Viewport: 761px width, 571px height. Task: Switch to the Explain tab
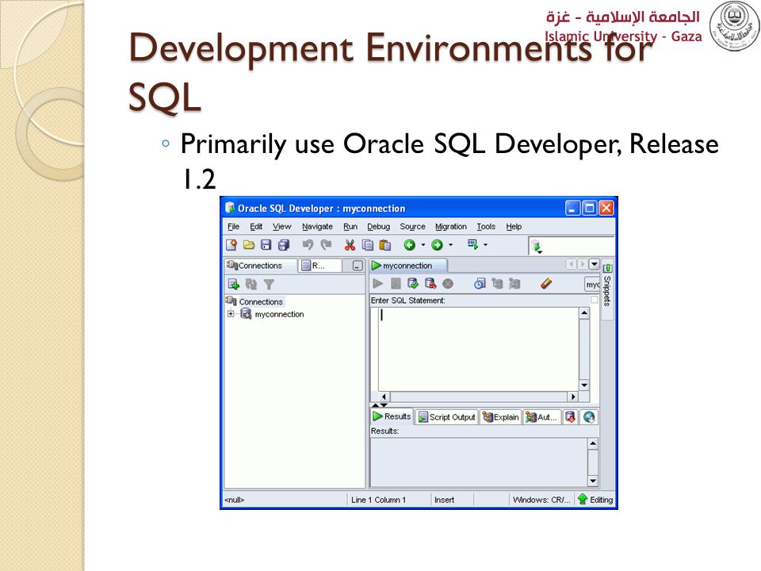click(x=501, y=417)
